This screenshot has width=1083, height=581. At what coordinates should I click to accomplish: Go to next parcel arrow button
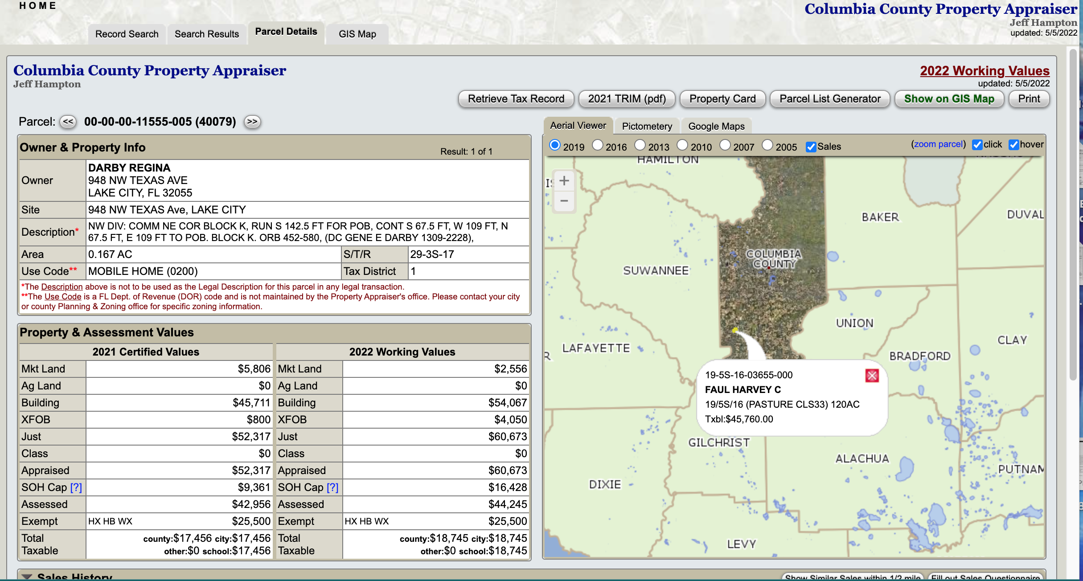click(252, 122)
